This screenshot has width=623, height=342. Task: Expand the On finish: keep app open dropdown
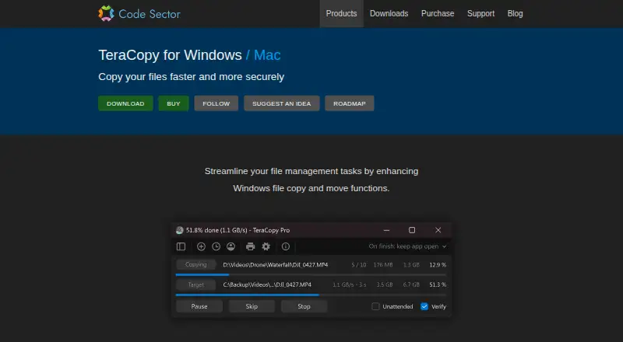point(407,246)
